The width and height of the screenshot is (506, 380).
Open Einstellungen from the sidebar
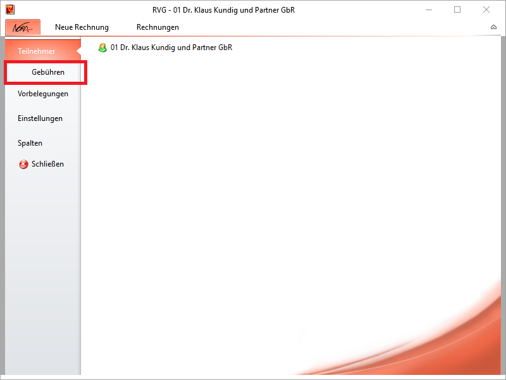tap(40, 118)
